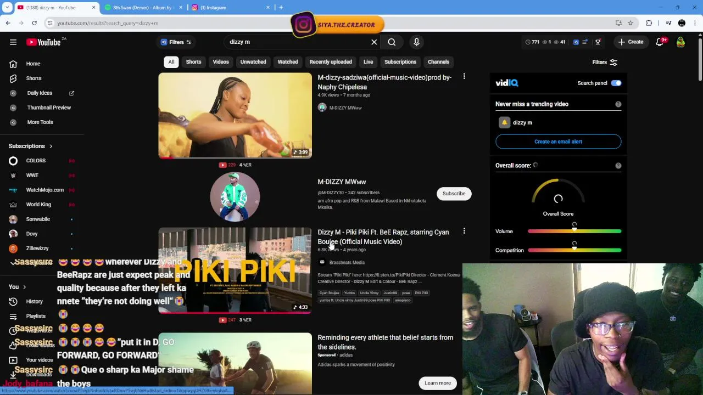The width and height of the screenshot is (703, 395).
Task: Reload the page with refresh icon
Action: 34,23
